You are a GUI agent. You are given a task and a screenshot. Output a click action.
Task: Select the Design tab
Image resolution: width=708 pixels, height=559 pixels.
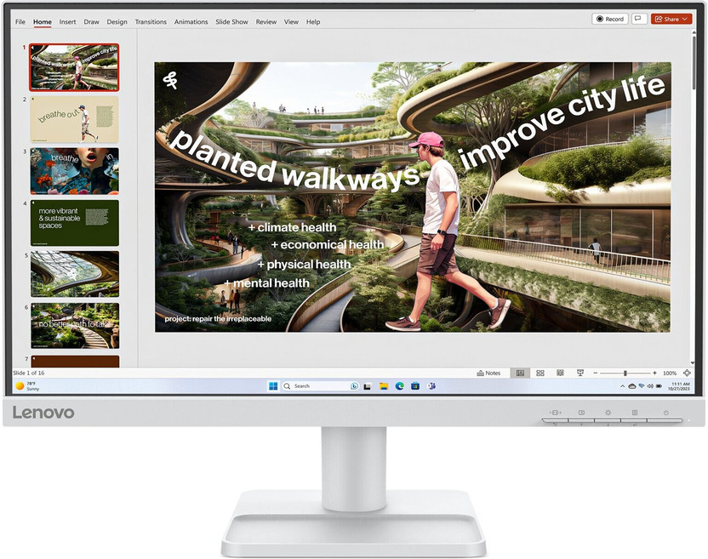[x=117, y=21]
